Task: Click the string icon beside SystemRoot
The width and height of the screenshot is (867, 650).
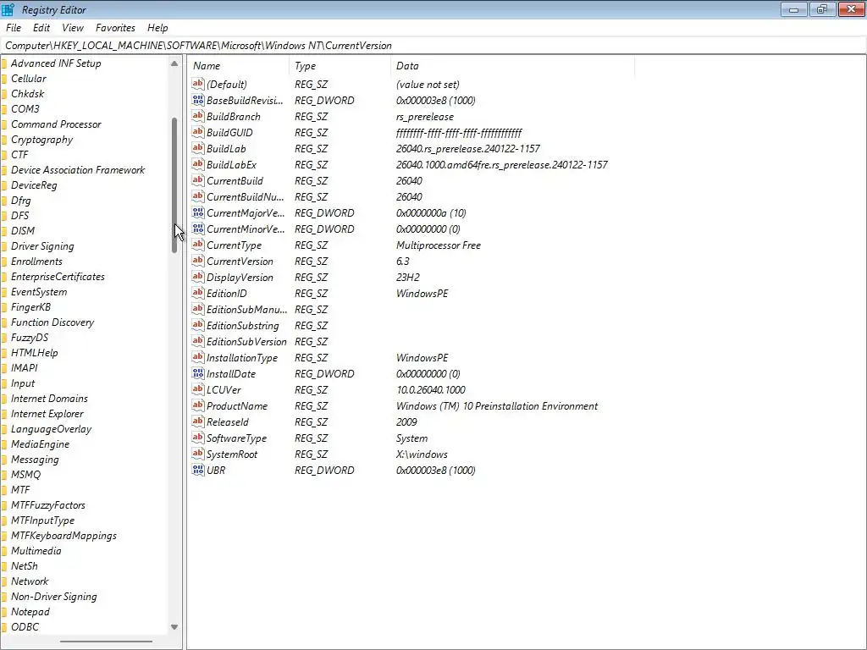Action: 198,454
